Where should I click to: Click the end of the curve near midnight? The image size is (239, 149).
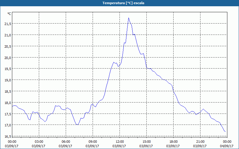[225, 131]
